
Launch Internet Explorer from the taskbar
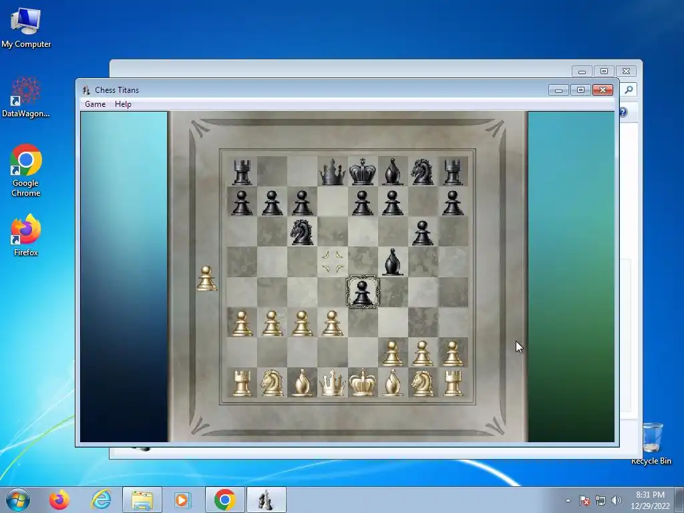[x=102, y=500]
